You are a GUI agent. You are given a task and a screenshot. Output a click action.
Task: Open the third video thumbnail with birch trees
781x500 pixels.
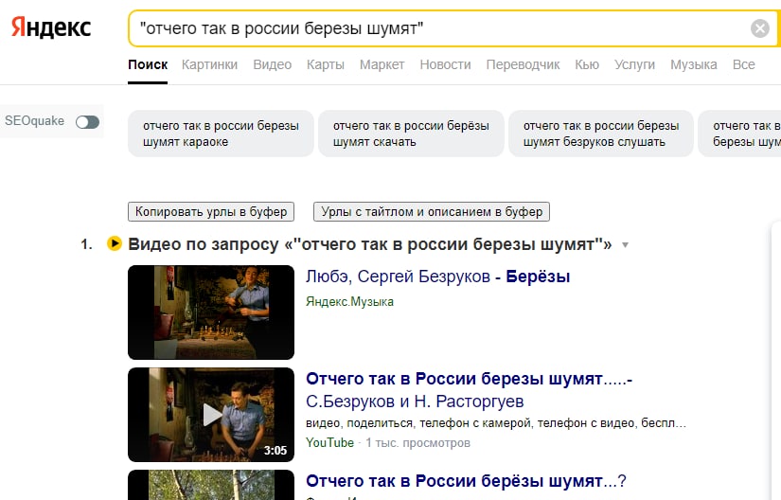click(x=211, y=485)
